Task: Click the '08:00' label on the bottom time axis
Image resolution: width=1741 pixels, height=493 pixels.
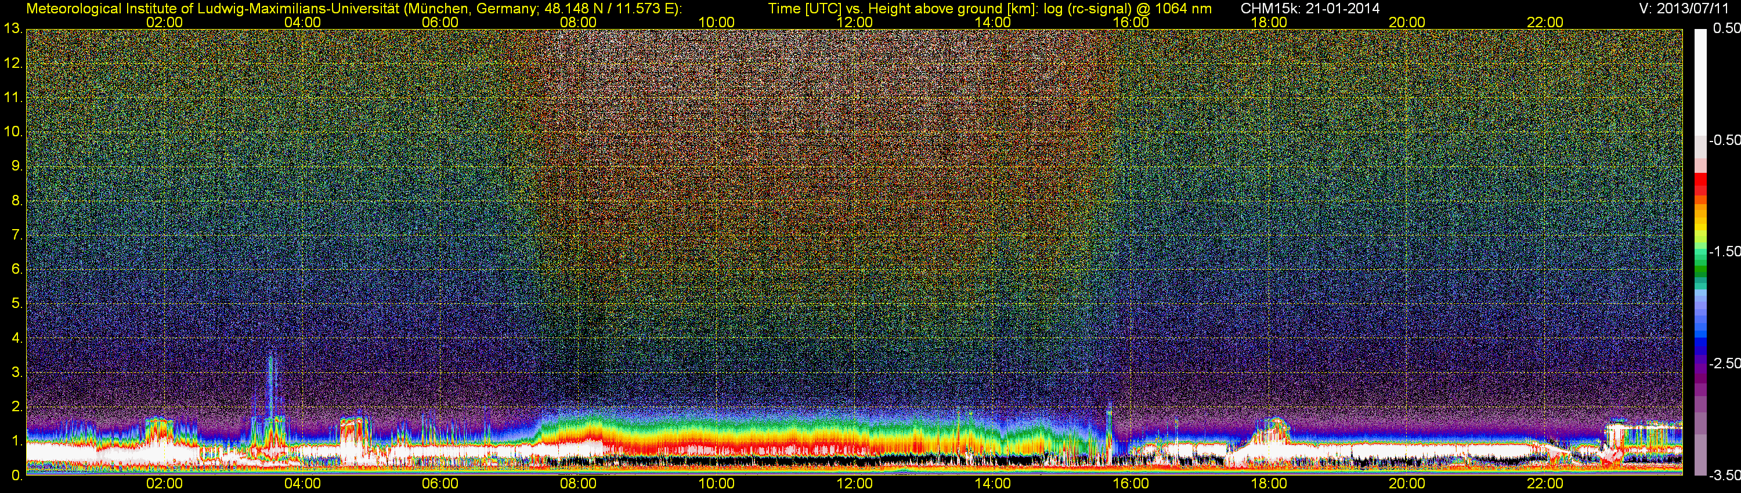Action: click(x=579, y=484)
